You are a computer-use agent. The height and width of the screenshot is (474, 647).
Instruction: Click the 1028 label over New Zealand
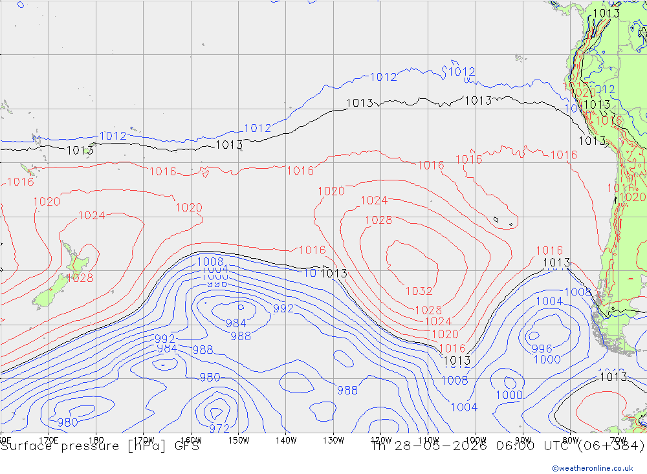pyautogui.click(x=80, y=278)
